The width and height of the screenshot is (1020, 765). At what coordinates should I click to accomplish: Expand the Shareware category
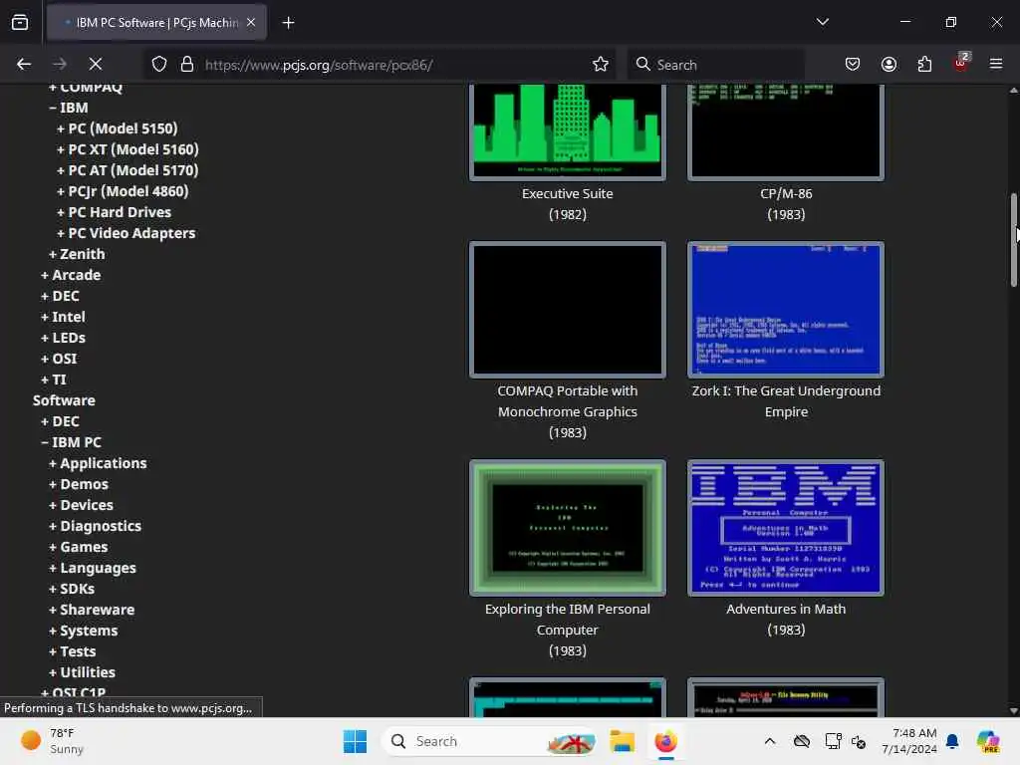coord(92,609)
